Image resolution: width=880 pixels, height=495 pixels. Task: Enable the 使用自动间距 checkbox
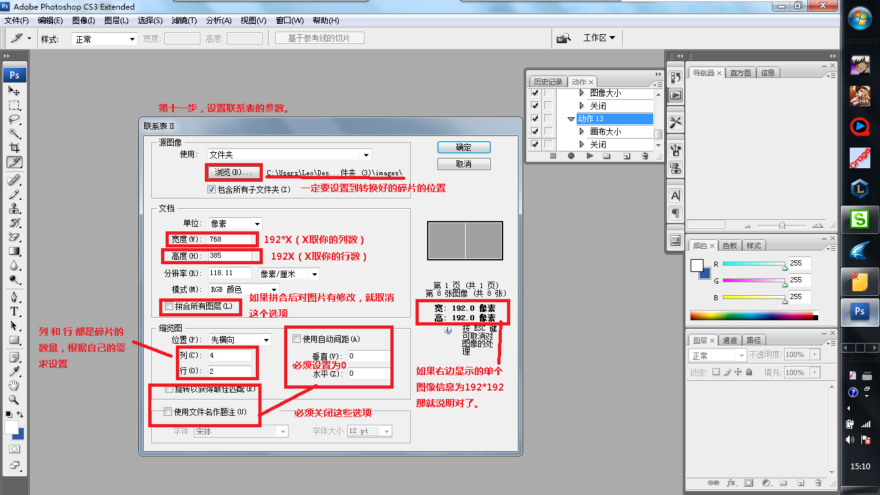pos(297,339)
